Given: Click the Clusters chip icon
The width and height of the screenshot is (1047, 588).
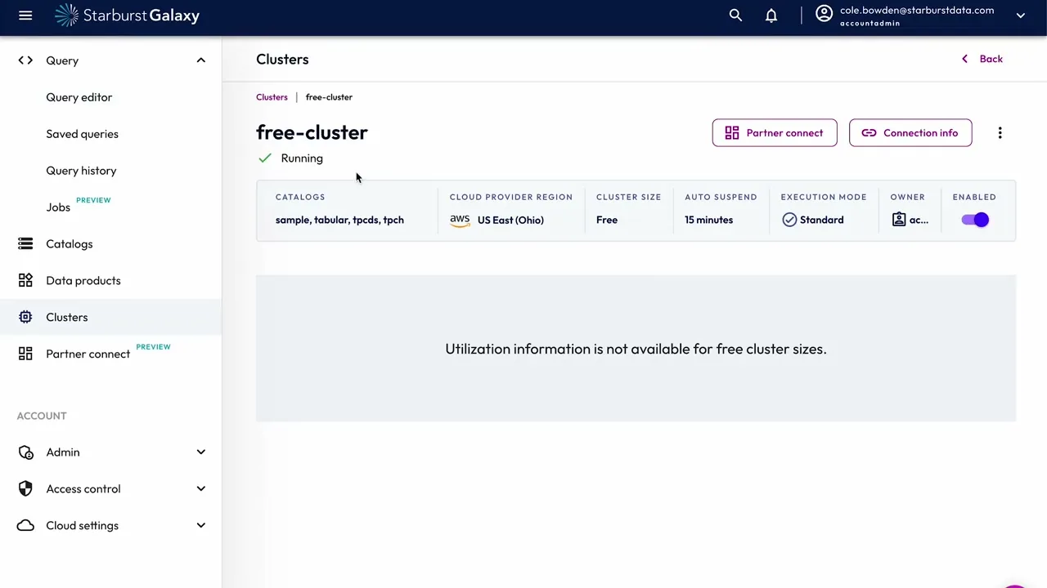Looking at the screenshot, I should click(25, 317).
